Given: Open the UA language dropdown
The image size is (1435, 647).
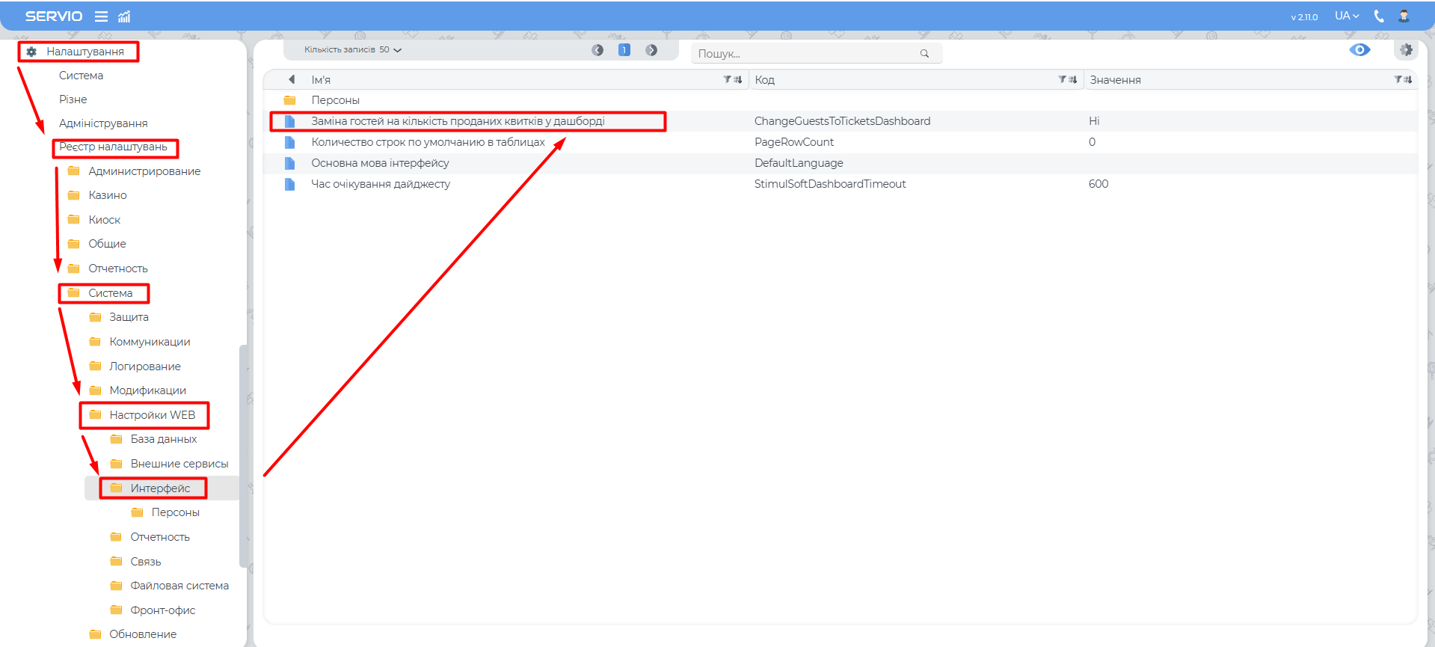Looking at the screenshot, I should point(1346,16).
